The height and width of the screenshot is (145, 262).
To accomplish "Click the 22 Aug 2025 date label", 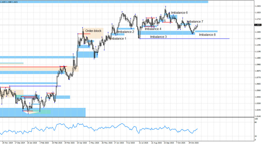I will click(x=157, y=143).
